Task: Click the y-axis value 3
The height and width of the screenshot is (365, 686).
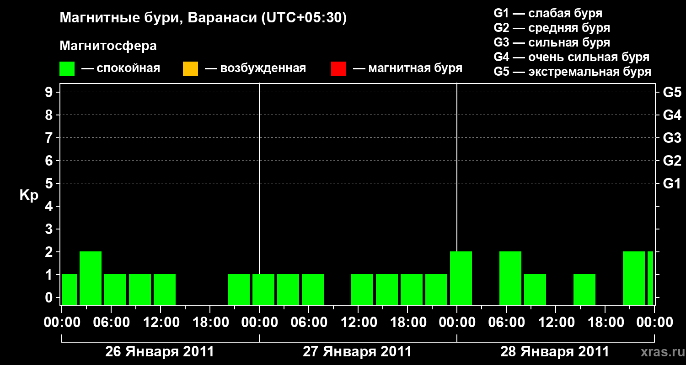Action: 50,229
